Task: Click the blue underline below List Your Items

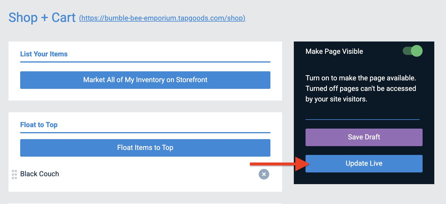Action: (x=145, y=62)
